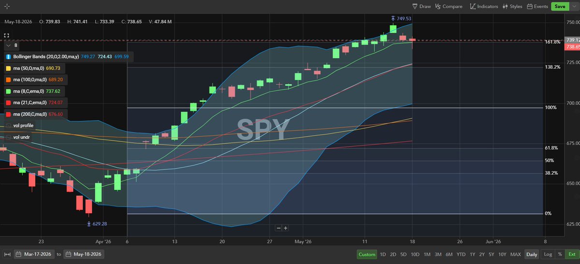Open the Indicators menu
580x264 pixels.
click(484, 7)
